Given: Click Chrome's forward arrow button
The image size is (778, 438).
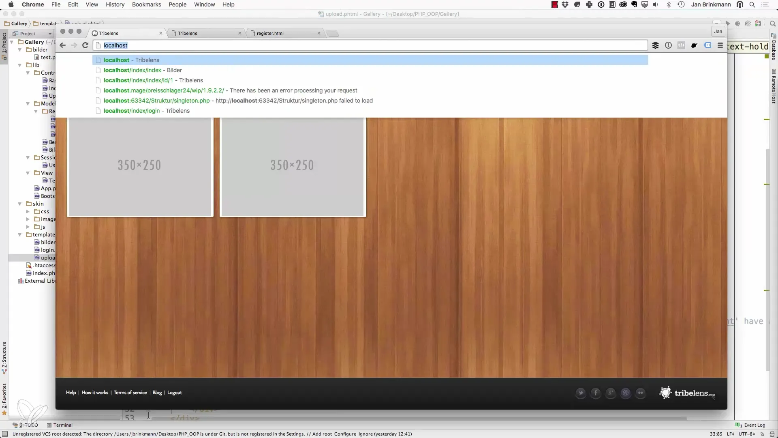Looking at the screenshot, I should tap(74, 45).
